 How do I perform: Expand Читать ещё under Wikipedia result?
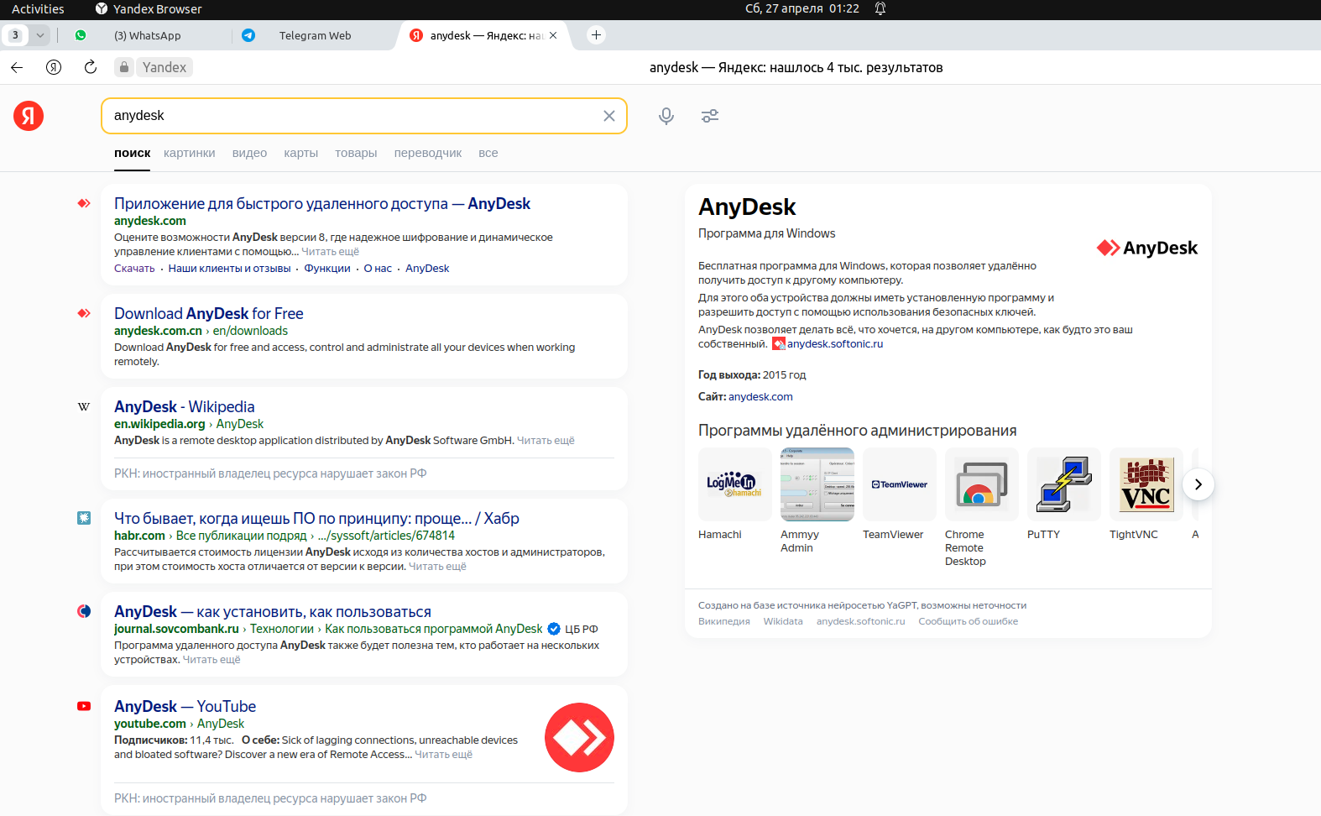coord(546,441)
